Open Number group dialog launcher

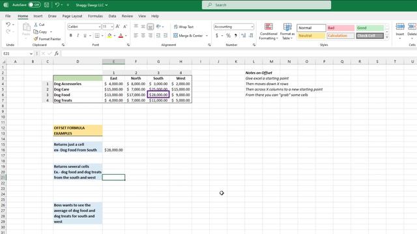pos(254,45)
